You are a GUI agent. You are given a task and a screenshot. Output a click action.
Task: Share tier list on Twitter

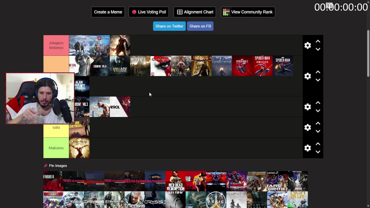click(169, 26)
